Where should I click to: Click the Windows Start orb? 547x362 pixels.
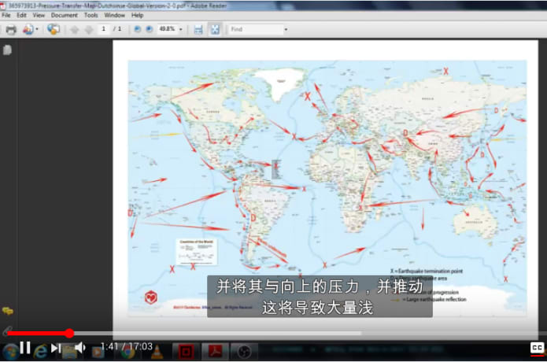10,352
